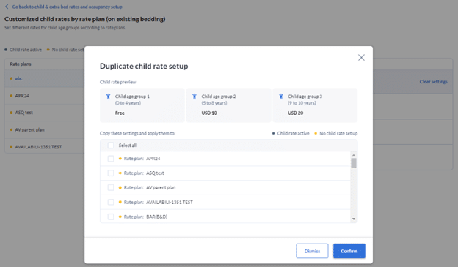Tick the checkbox for BAR(B&D) rate plan
The height and width of the screenshot is (267, 458).
(x=111, y=217)
